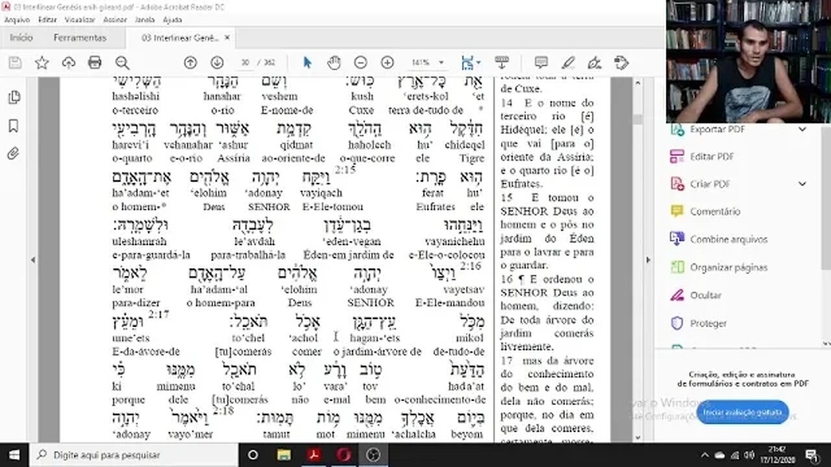Click the scrolling mode toolbar icon
This screenshot has height=467, width=831.
coord(501,62)
